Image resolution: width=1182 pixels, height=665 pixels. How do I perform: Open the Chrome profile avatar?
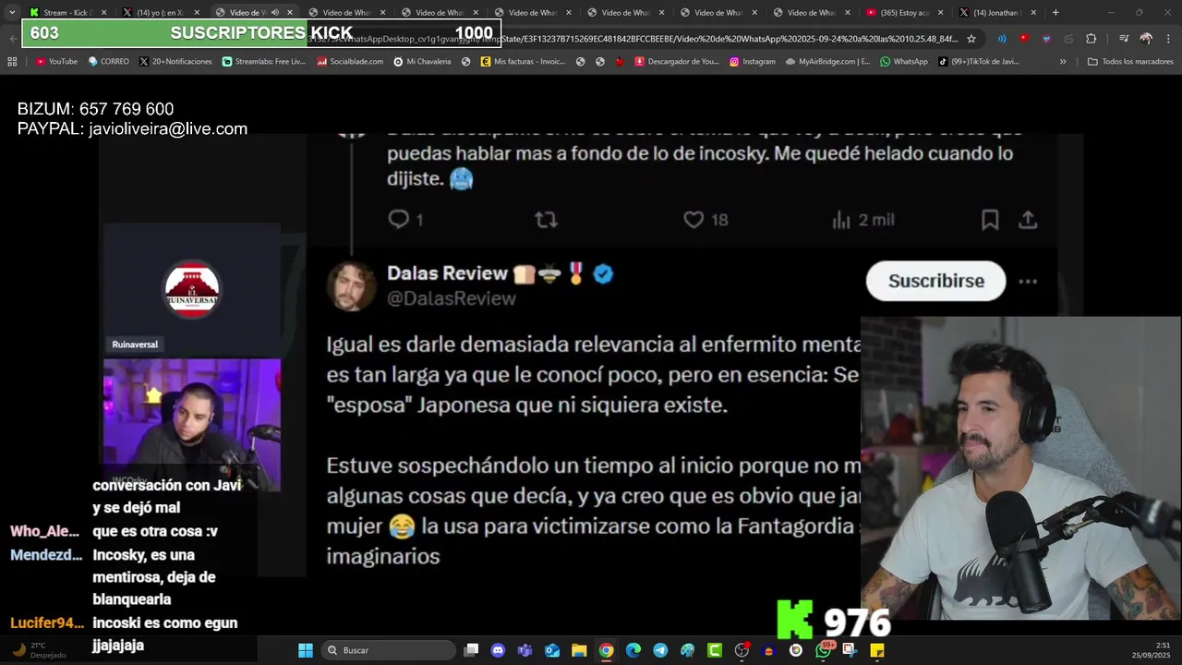pyautogui.click(x=1146, y=39)
